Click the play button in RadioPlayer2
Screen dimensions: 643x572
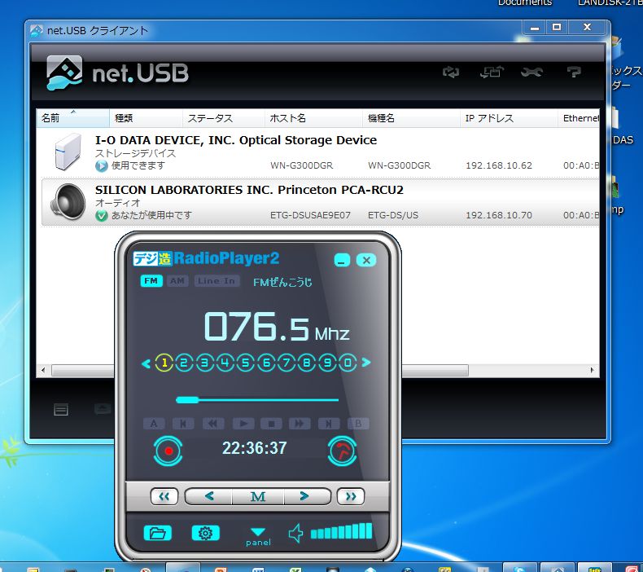pos(243,424)
